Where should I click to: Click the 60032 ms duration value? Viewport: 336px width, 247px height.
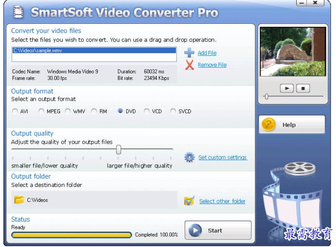pos(154,71)
